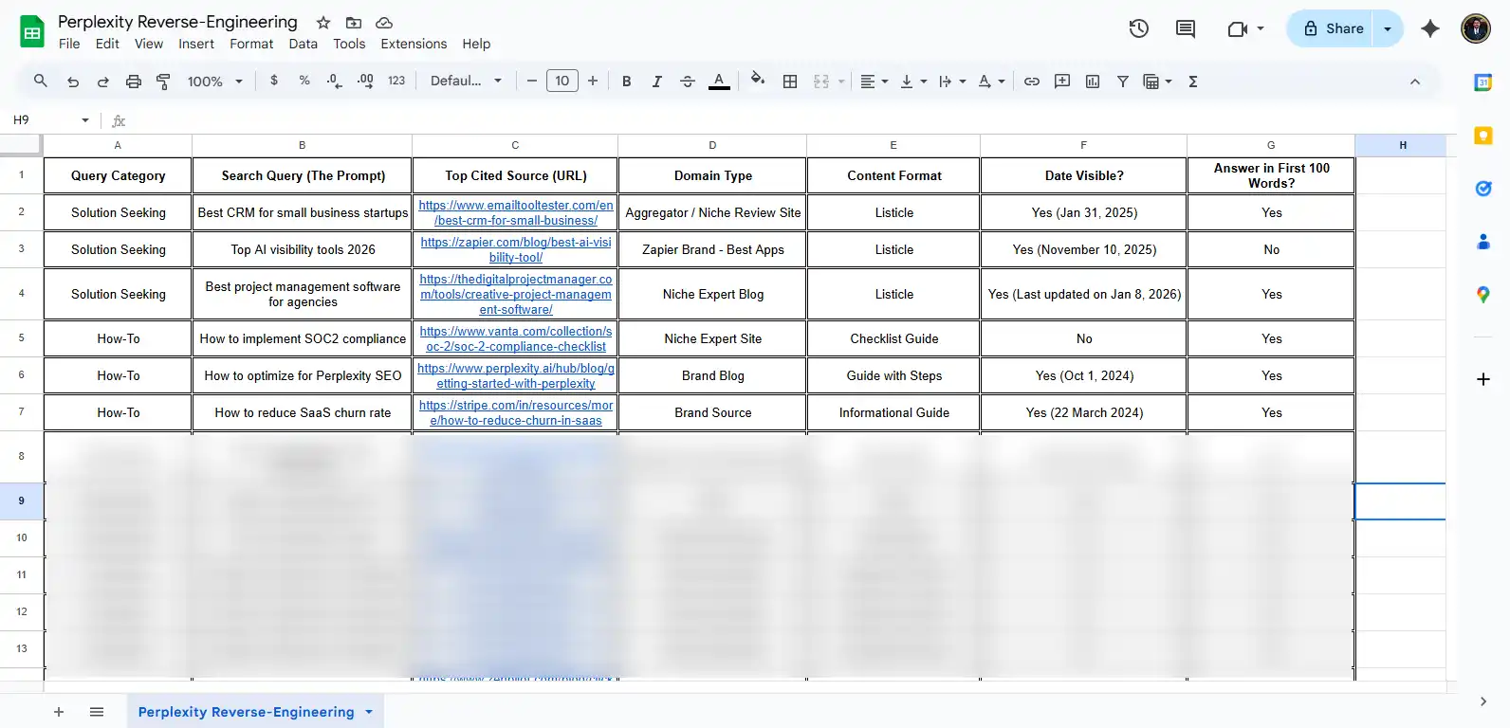
Task: Click the Redo arrow in toolbar
Action: (x=103, y=82)
